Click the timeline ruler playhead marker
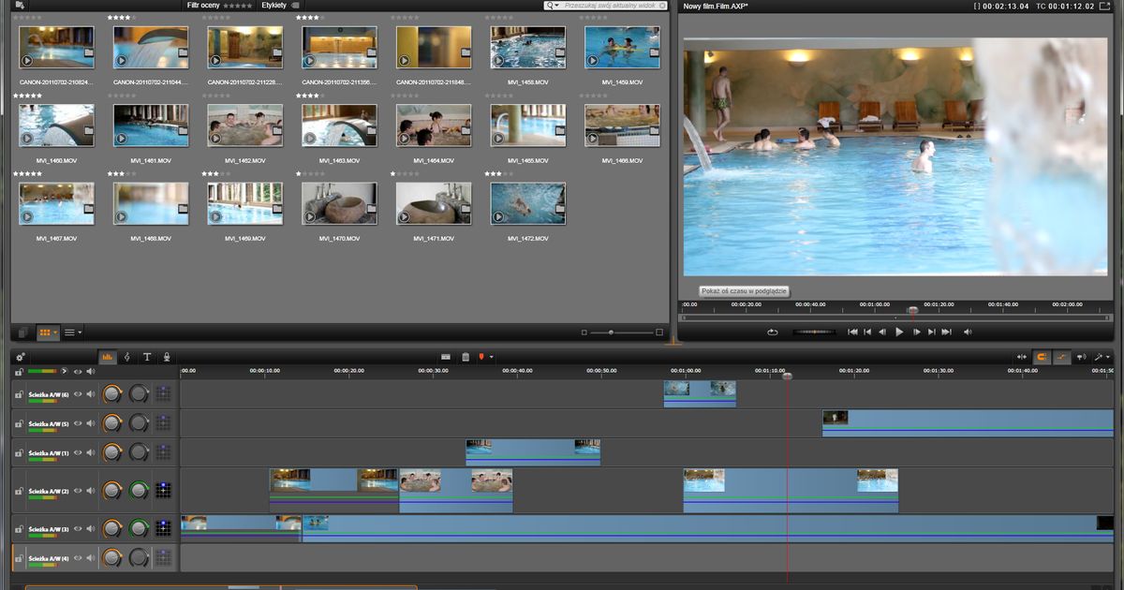Screen dimensions: 1124x590 [787, 376]
